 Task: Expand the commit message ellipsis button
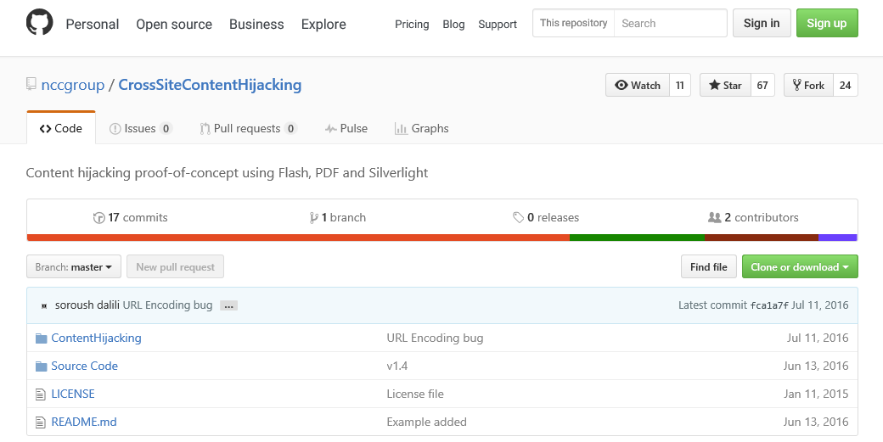click(x=228, y=305)
